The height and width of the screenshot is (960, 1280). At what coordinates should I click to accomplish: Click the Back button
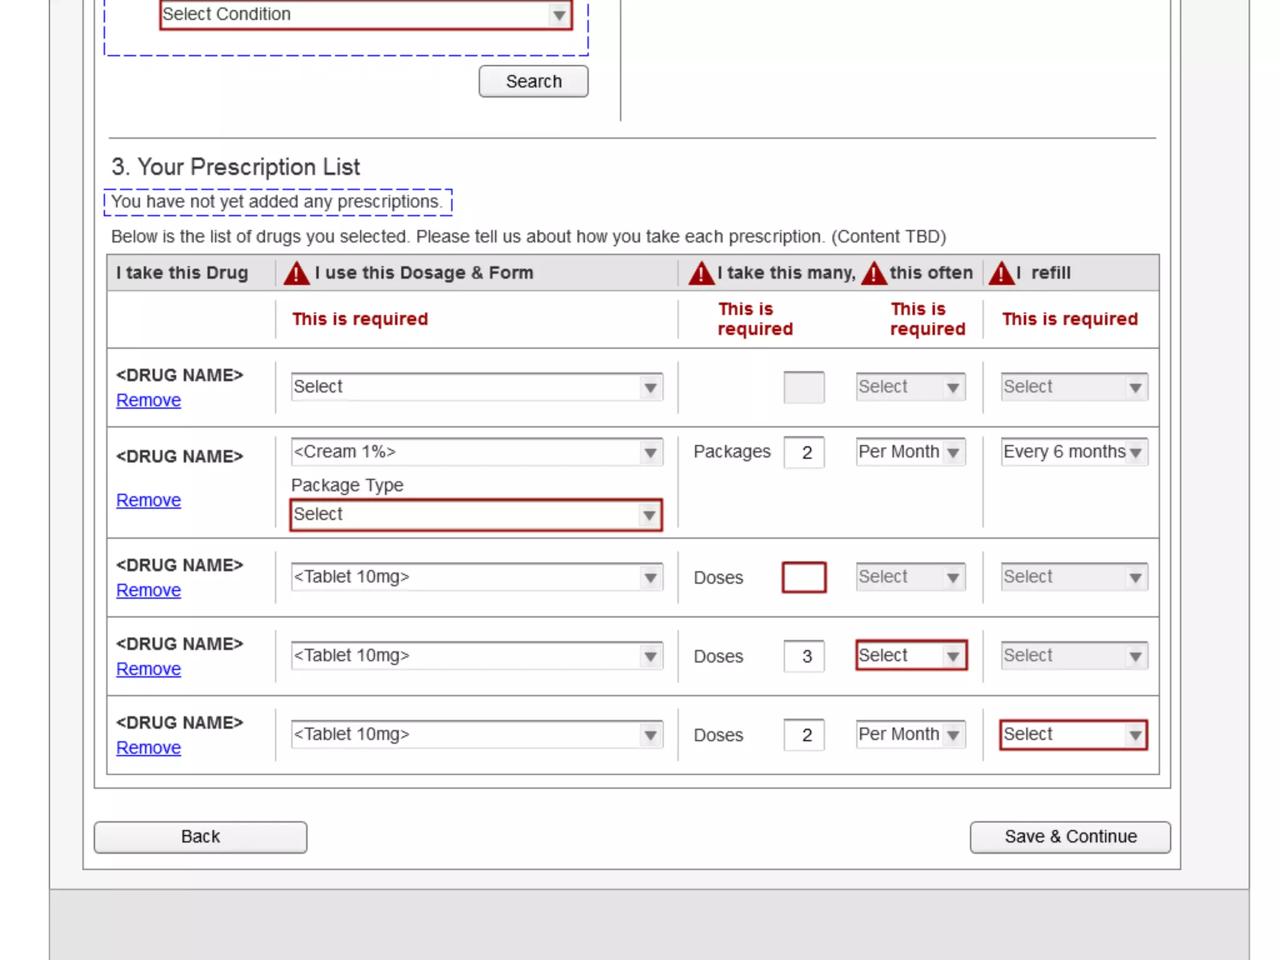tap(200, 837)
